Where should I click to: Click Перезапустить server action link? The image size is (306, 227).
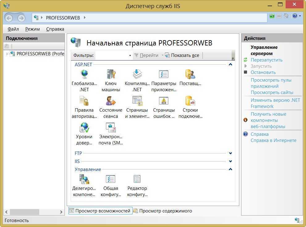(x=266, y=60)
